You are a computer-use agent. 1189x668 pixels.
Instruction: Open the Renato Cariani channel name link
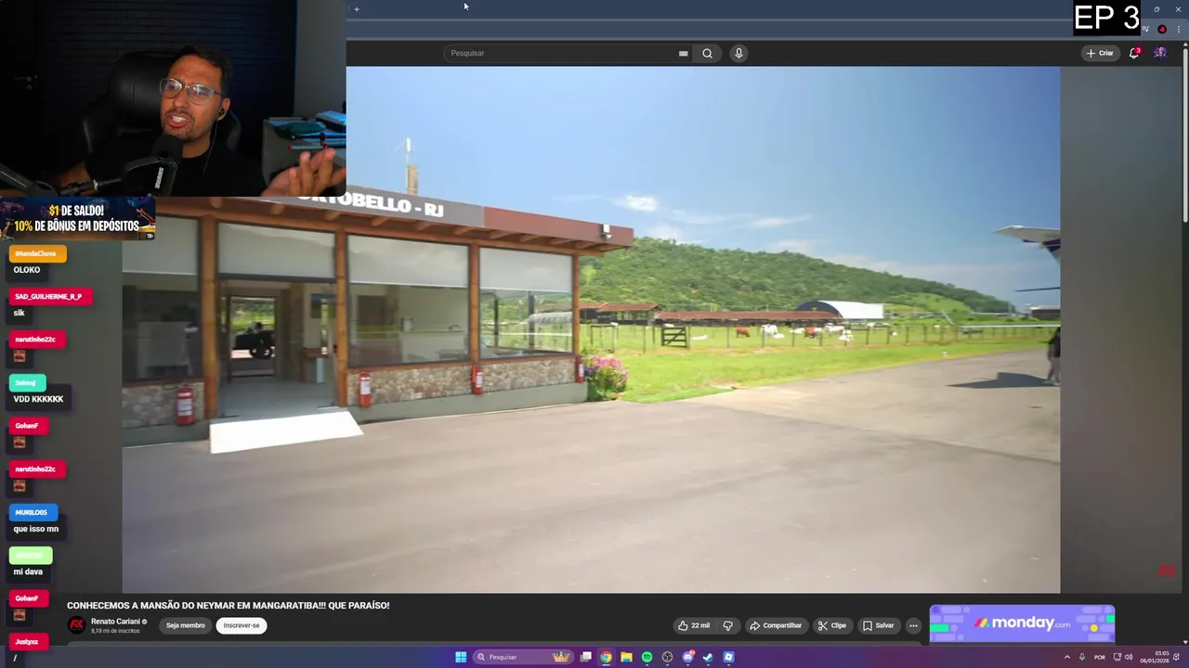point(115,622)
